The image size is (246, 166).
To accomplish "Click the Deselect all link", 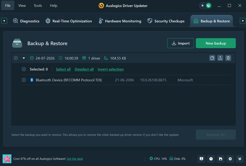I will 84,69.
